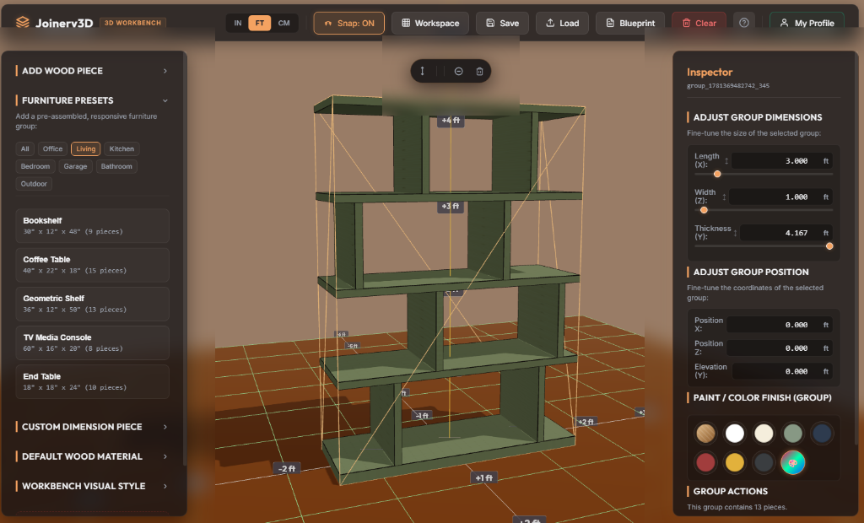
Task: Select the natural wood grain swatch
Action: coord(705,434)
